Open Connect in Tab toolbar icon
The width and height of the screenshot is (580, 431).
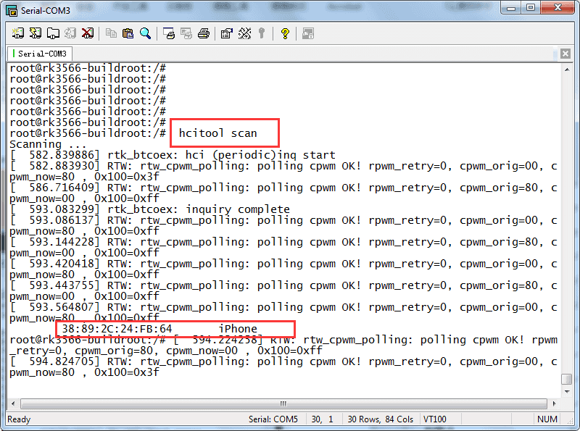[x=53, y=33]
